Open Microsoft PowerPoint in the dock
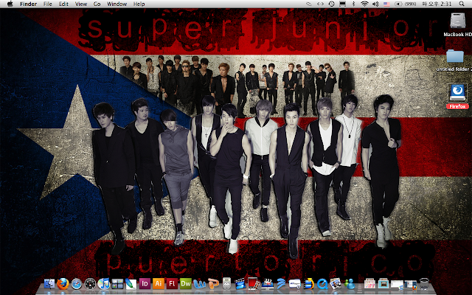Screen dimensions: 472x295 click(x=213, y=283)
